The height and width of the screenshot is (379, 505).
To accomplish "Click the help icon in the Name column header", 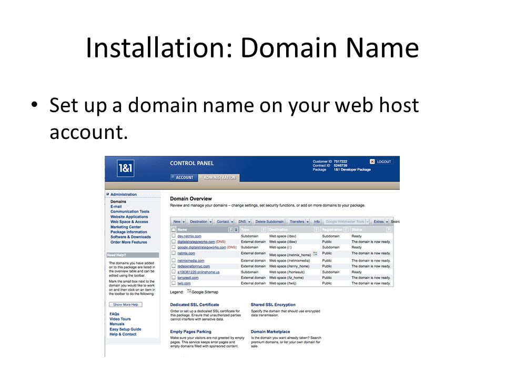I will click(x=230, y=230).
